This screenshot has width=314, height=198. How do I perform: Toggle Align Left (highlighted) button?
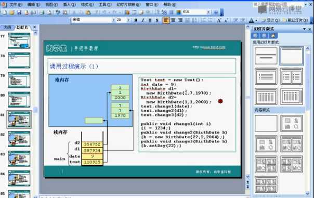(166, 20)
